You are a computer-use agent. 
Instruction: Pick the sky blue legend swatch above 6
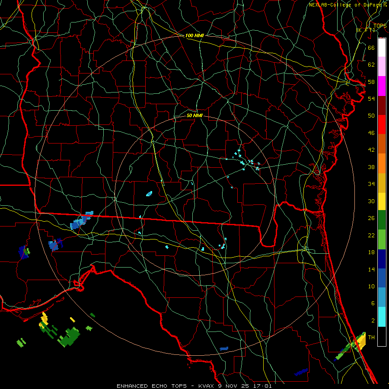coord(382,297)
